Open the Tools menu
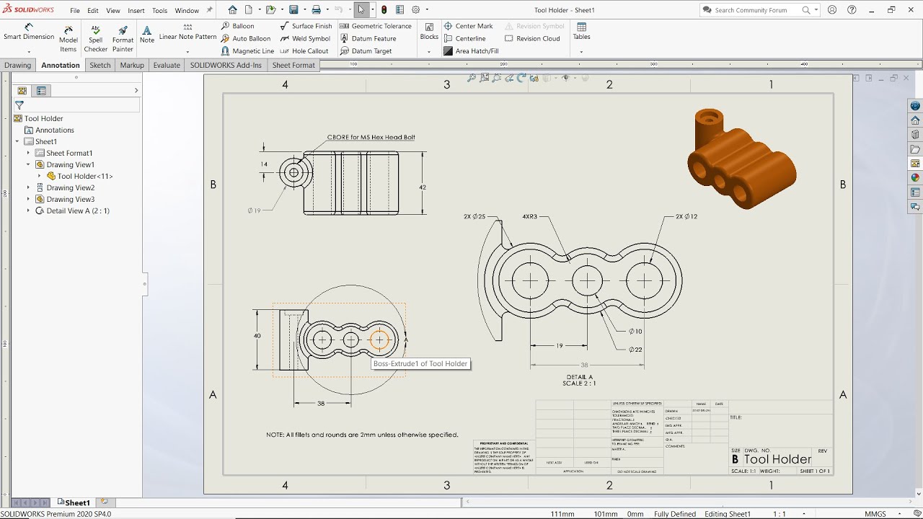The height and width of the screenshot is (519, 923). pos(160,11)
